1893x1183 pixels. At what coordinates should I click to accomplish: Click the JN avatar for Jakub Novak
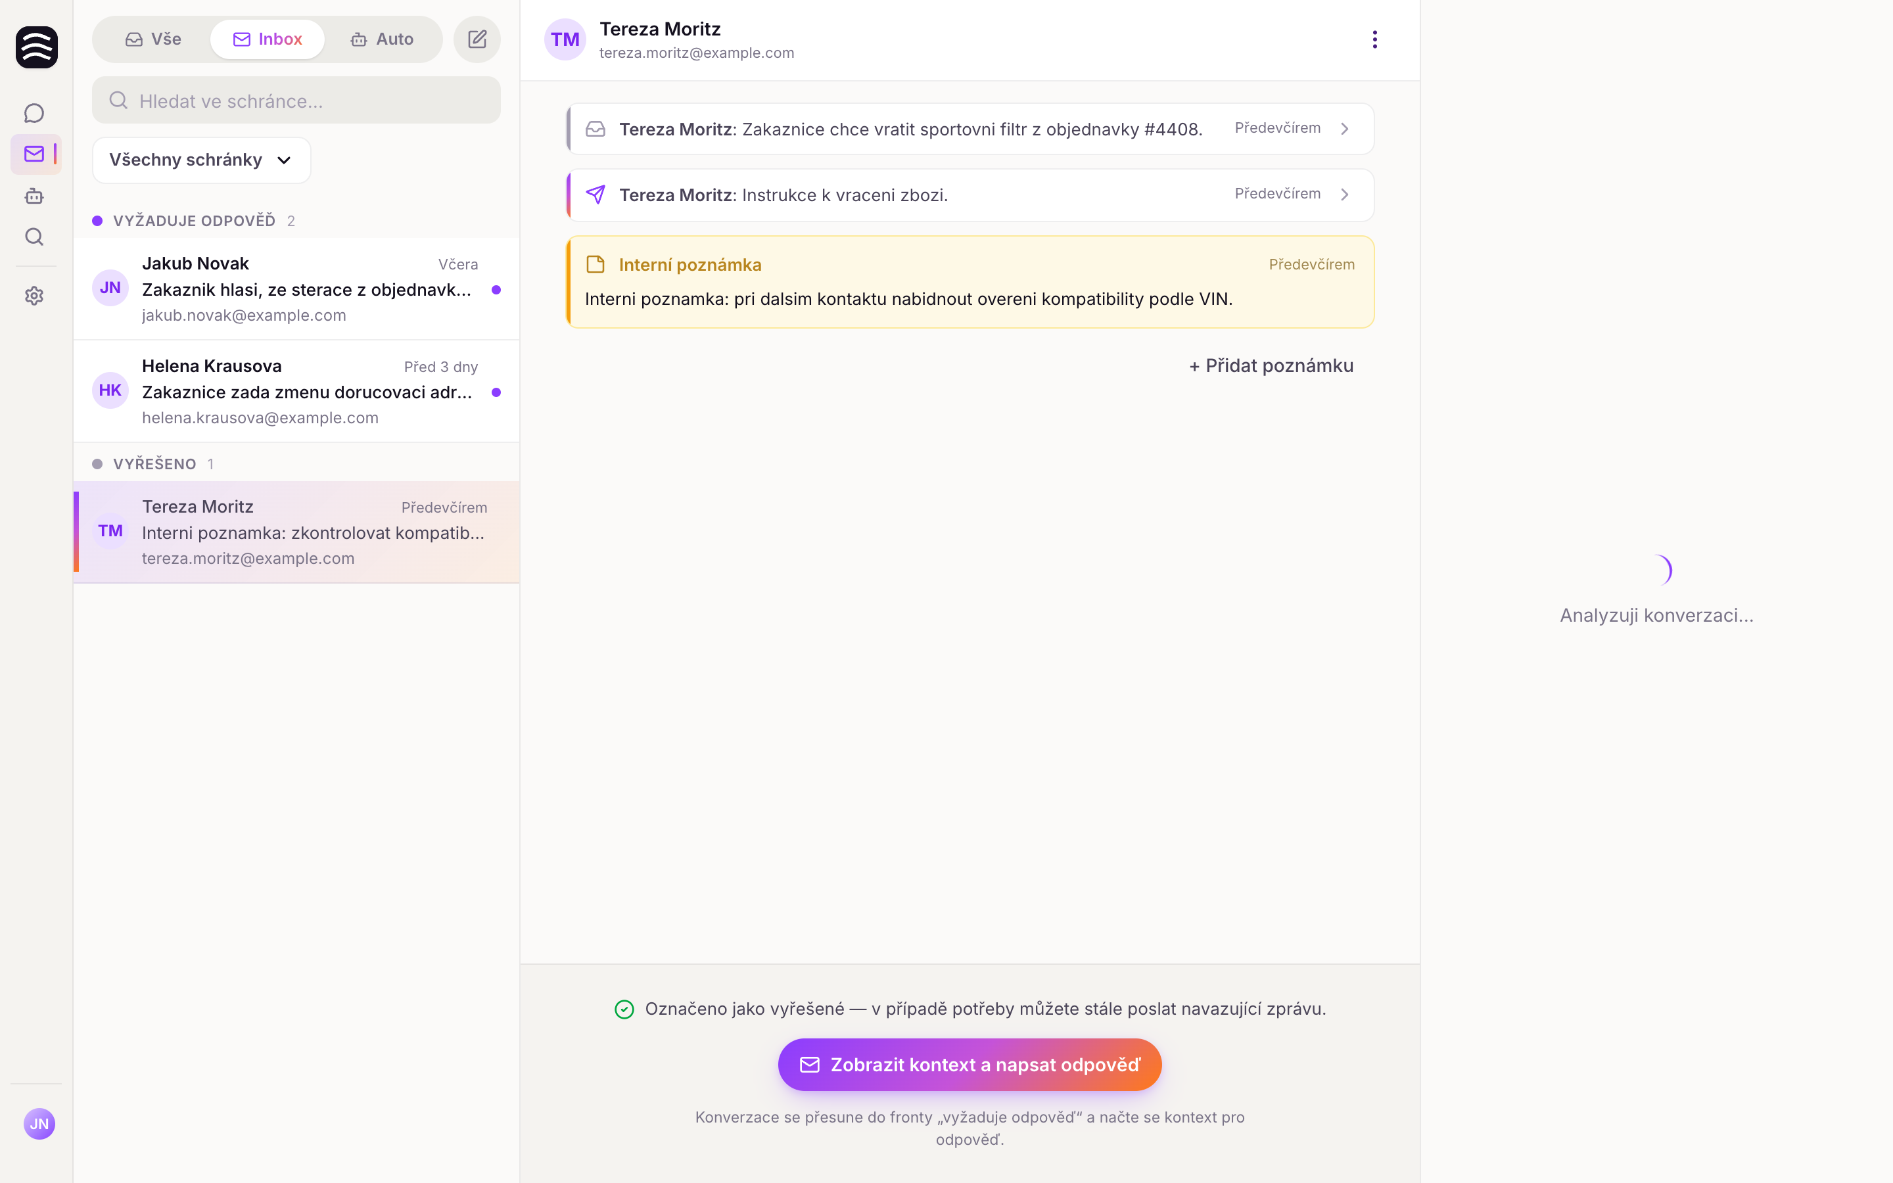click(110, 288)
